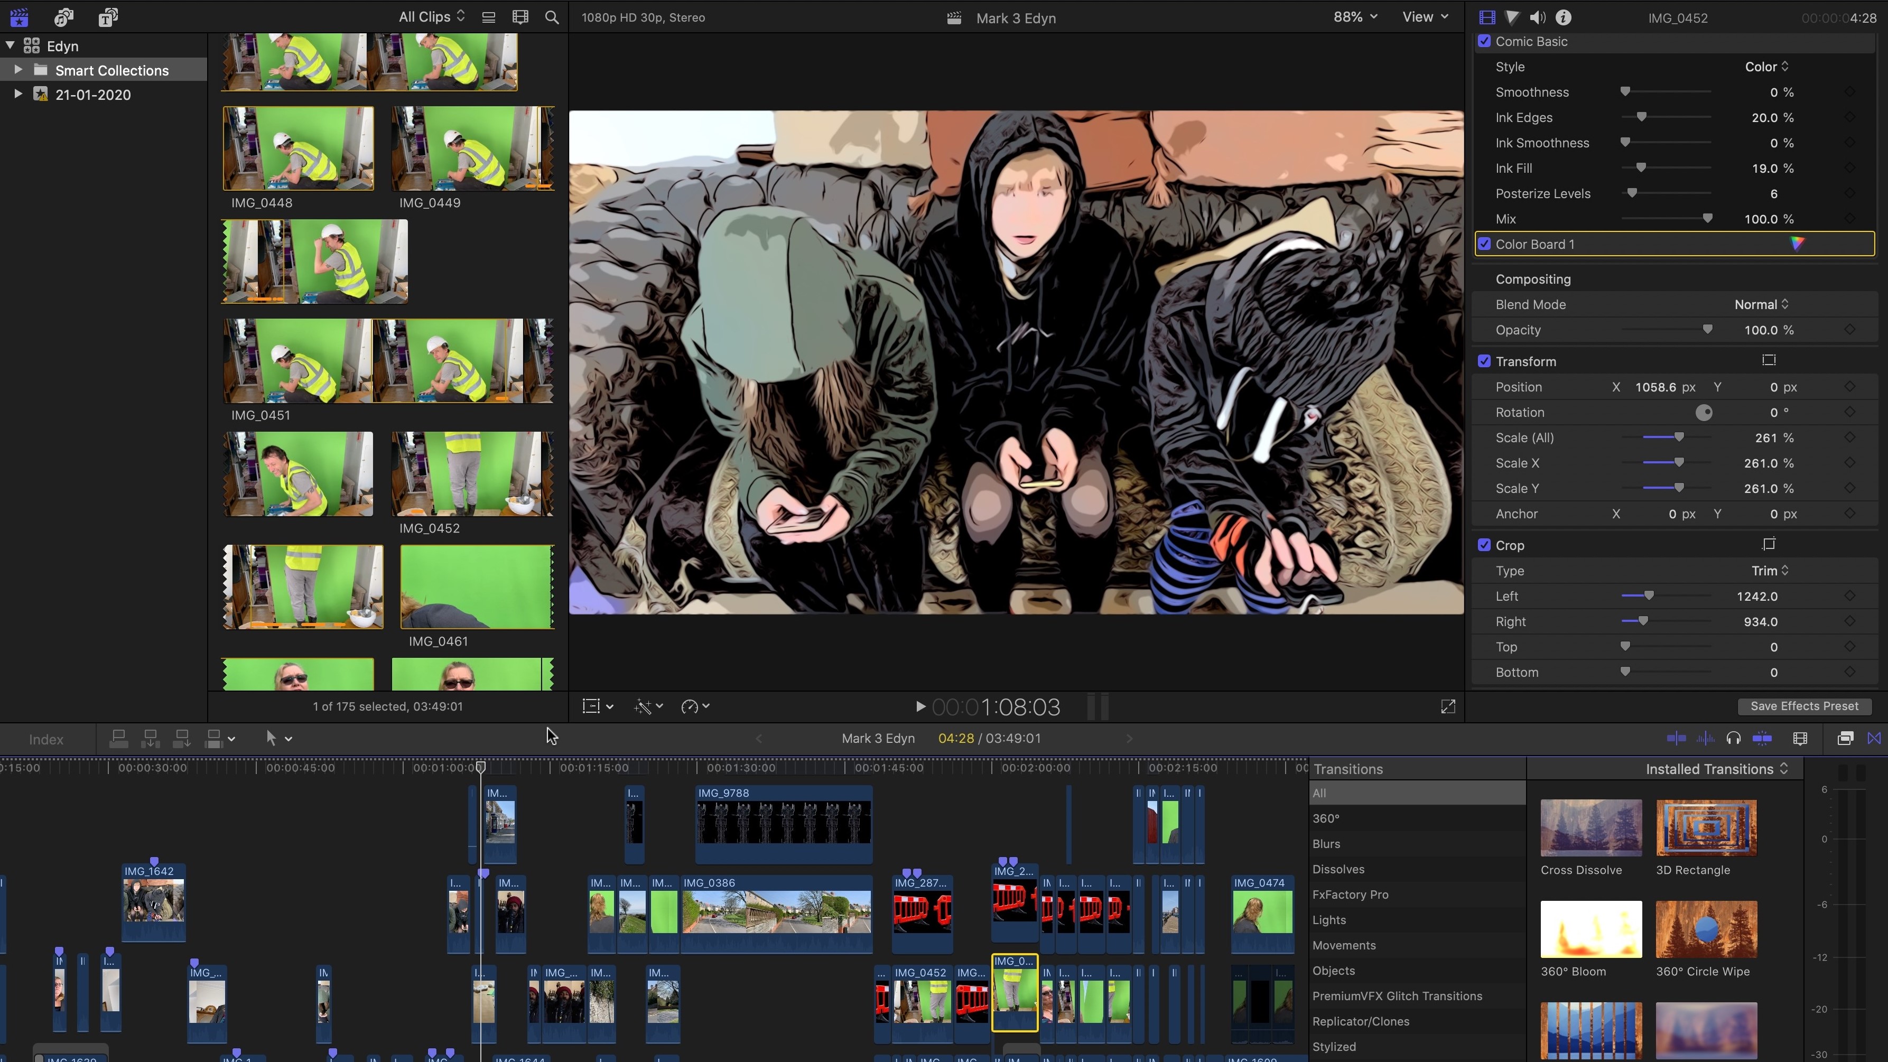Expand the 21-01-2020 library folder

click(x=18, y=95)
